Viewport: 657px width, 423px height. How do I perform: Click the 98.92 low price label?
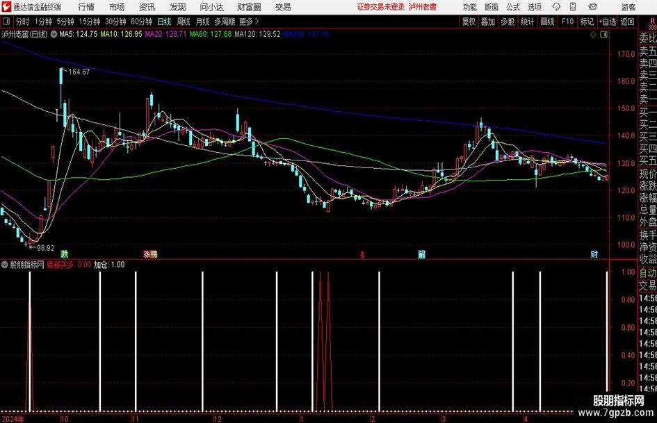(x=45, y=248)
